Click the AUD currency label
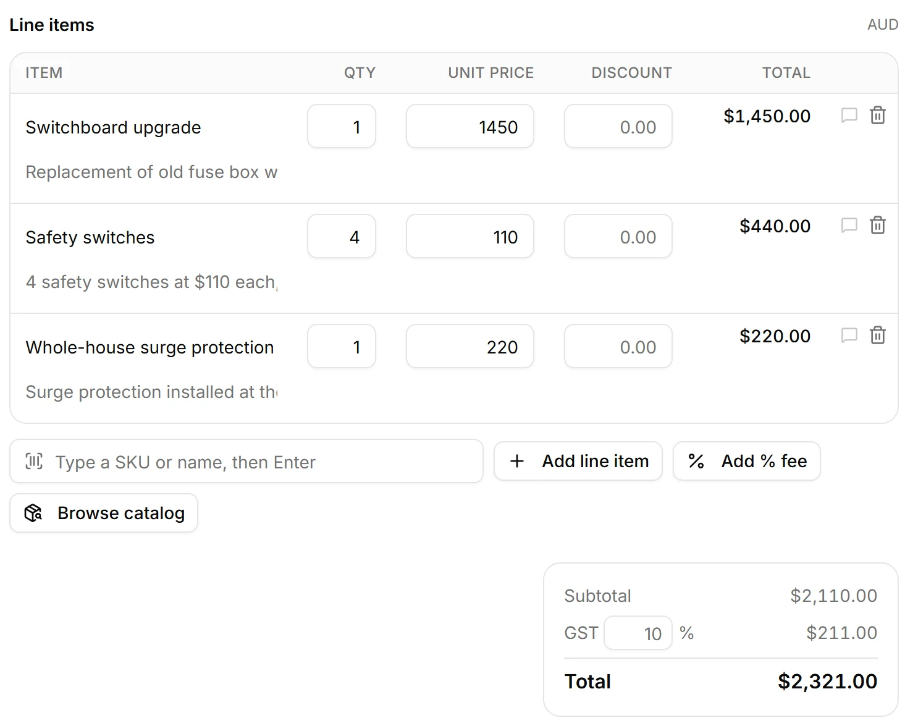The image size is (905, 723). (x=883, y=25)
